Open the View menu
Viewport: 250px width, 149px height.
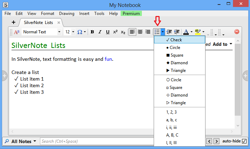(32, 14)
